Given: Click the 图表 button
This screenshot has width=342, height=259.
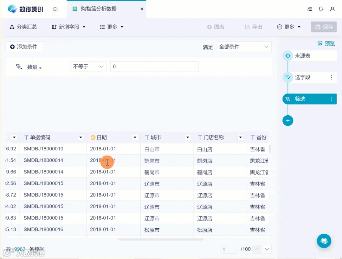Looking at the screenshot, I should pos(216,27).
